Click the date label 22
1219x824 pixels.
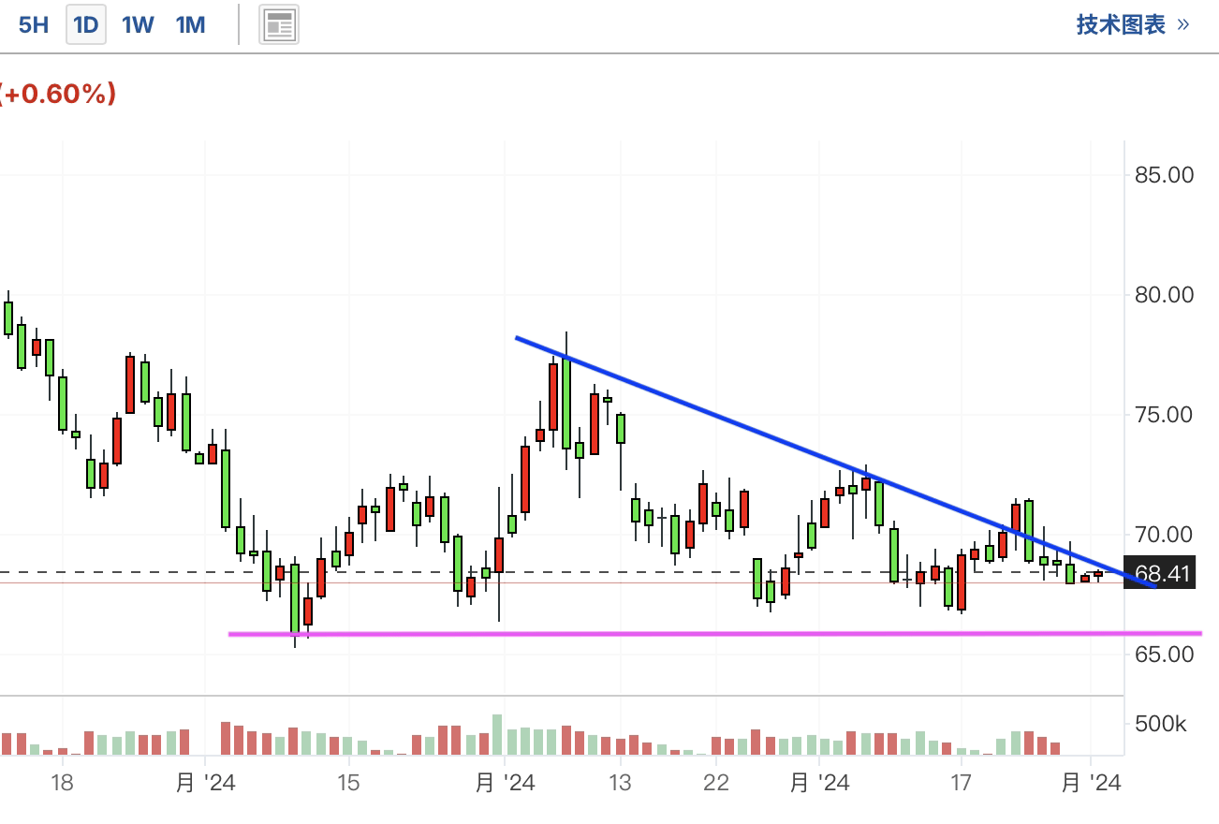tap(716, 783)
